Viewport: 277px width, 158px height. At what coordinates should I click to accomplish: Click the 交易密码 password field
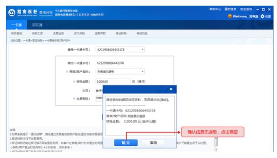[x=99, y=98]
